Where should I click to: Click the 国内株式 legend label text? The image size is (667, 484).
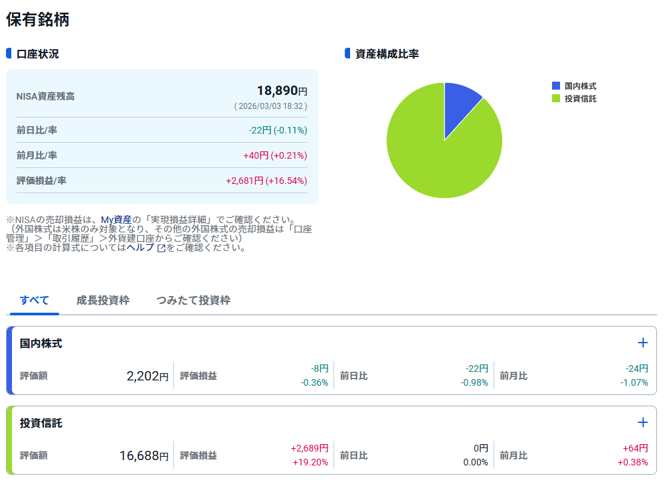[581, 86]
